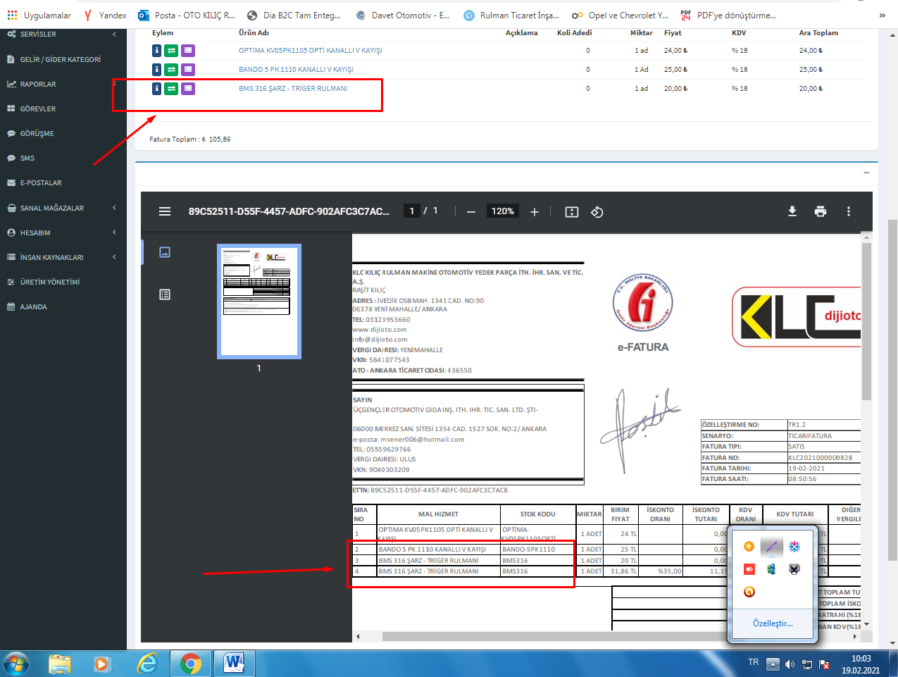Zoom in the PDF with plus icon

(x=535, y=212)
